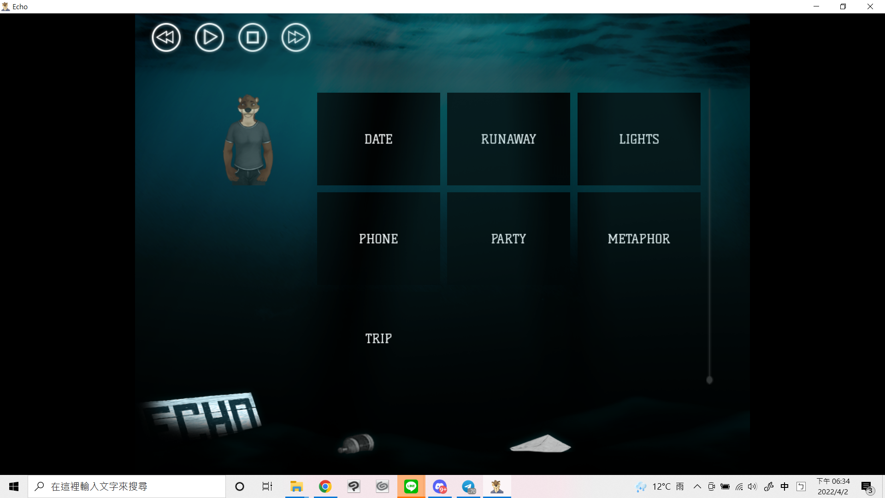Open the Windows Ink pen tray icon
885x498 pixels.
coord(768,486)
